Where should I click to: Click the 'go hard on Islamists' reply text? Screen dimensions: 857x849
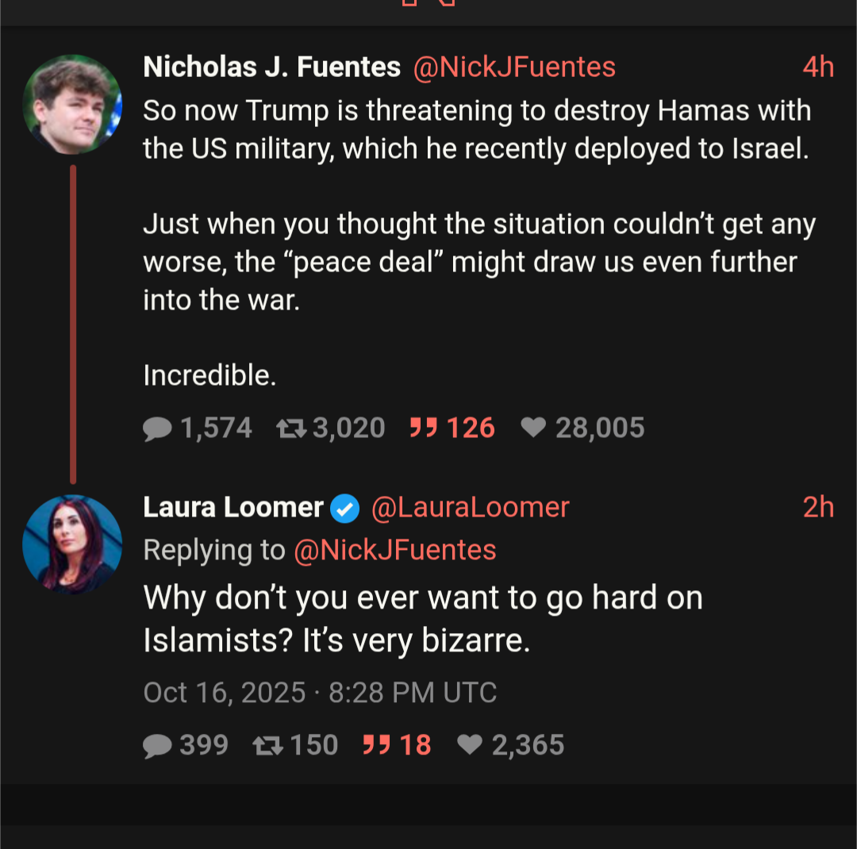[x=422, y=619]
